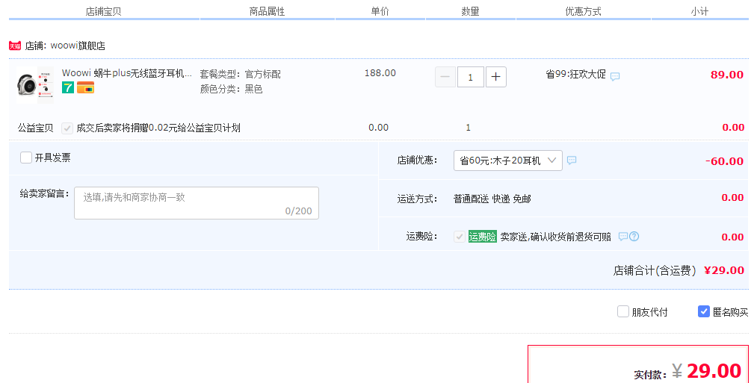Click the 颜色分类: 黑色 text
Viewport: 754px width, 383px height.
(x=232, y=90)
